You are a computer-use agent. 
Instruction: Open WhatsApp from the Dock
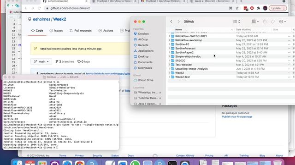[135, 163]
